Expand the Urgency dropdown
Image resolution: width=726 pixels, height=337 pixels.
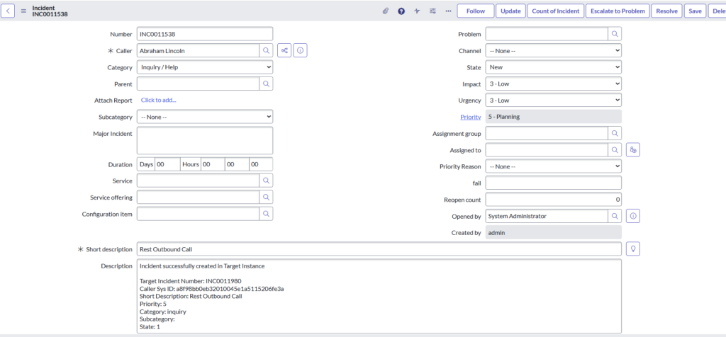pyautogui.click(x=553, y=100)
